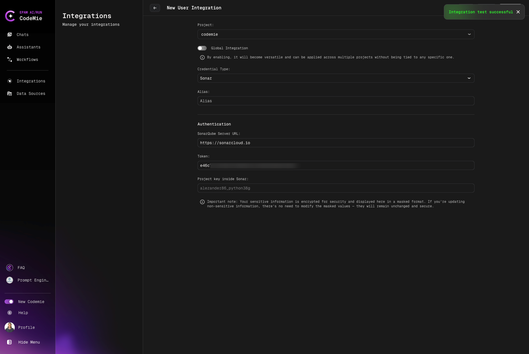This screenshot has height=354, width=529.
Task: Go to the Workflows section
Action: coord(27,59)
